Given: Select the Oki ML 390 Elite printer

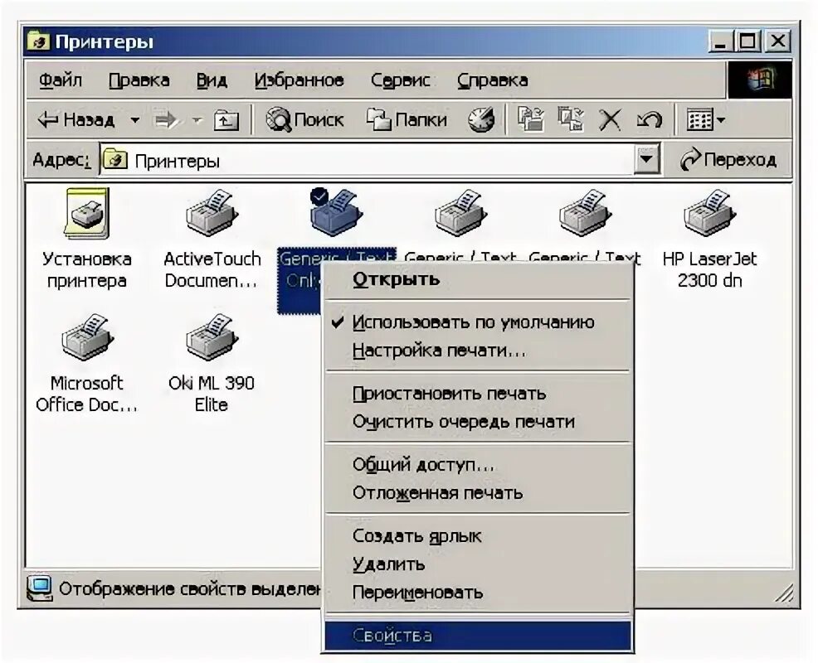Looking at the screenshot, I should pyautogui.click(x=212, y=337).
